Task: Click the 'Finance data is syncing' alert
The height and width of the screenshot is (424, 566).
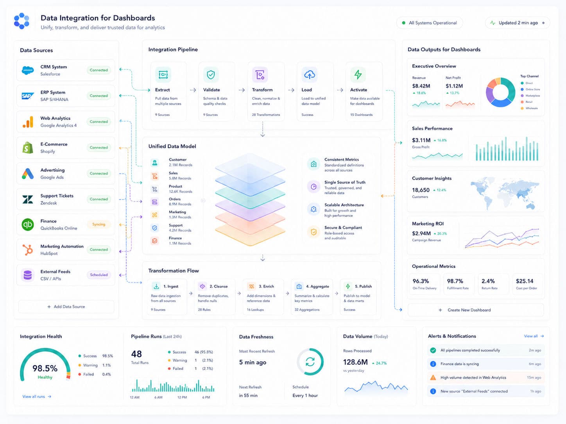Action: click(485, 364)
